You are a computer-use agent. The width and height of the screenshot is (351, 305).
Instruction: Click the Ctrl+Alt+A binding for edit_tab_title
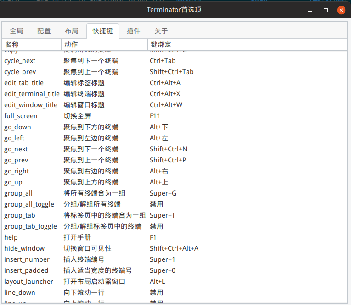(165, 83)
